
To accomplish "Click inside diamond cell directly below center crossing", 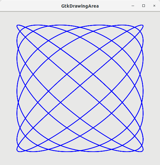I will tap(80, 102).
